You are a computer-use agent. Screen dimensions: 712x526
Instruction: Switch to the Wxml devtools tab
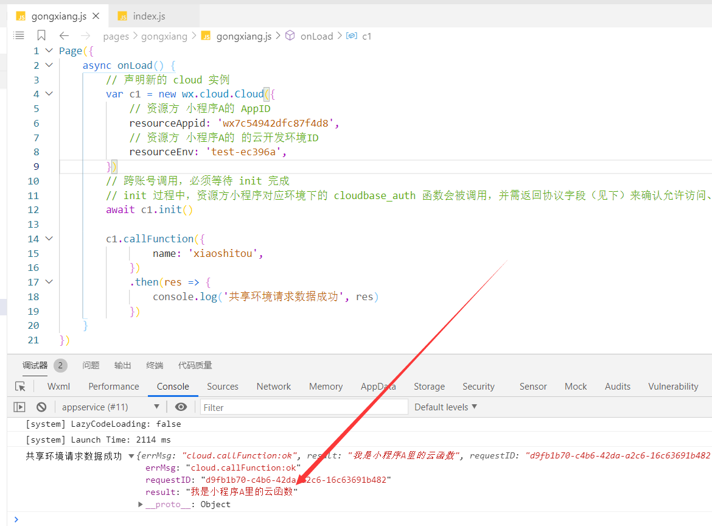58,387
